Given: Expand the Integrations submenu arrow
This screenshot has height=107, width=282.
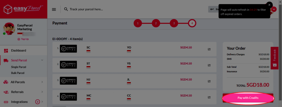Looking at the screenshot, I should pyautogui.click(x=42, y=102).
